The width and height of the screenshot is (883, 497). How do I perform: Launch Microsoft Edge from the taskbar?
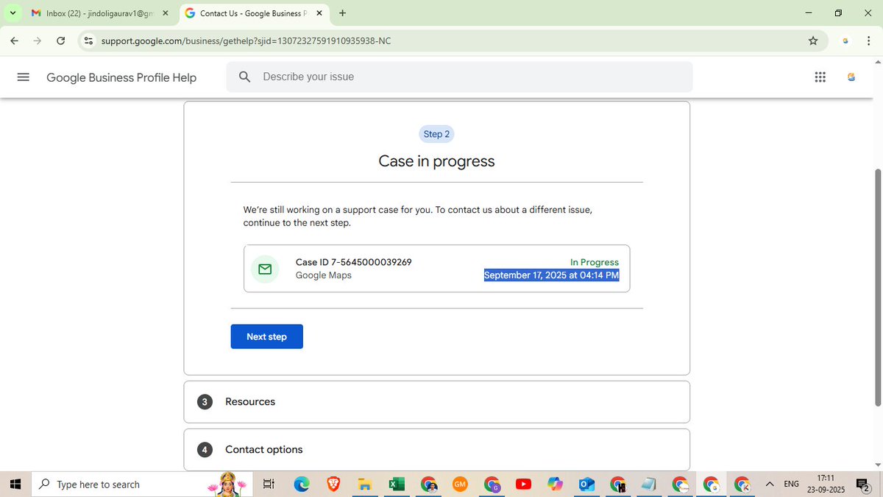(302, 484)
